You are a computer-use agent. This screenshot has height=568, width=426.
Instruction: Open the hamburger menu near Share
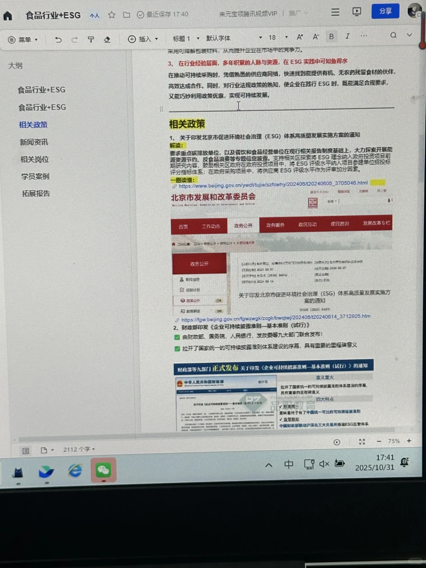pos(335,12)
